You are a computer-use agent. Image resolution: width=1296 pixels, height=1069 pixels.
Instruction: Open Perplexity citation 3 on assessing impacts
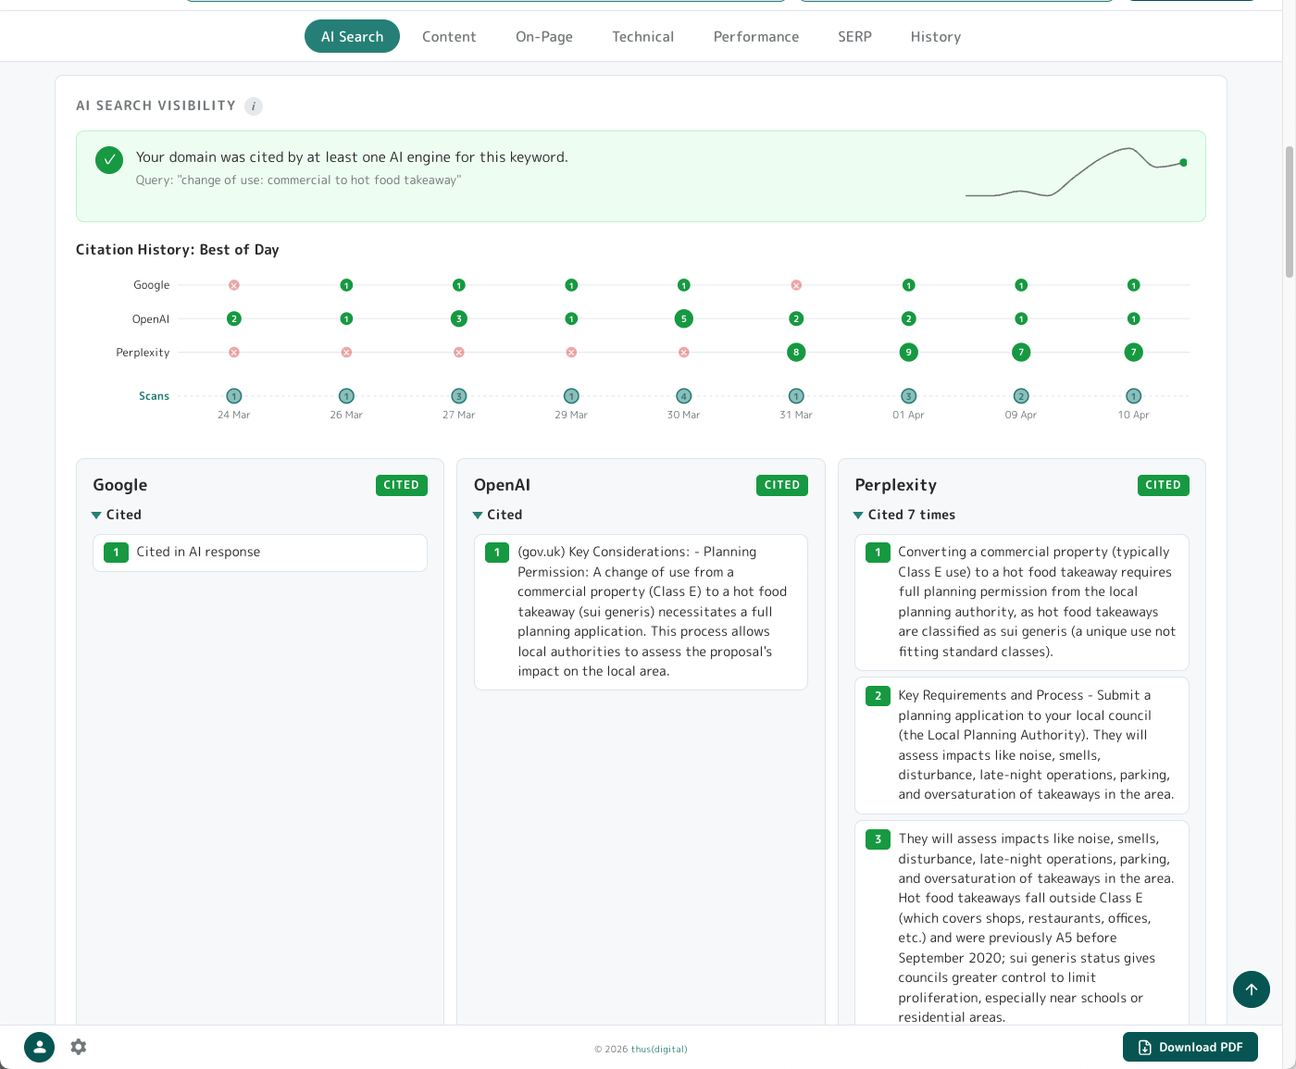pos(1022,923)
